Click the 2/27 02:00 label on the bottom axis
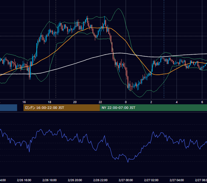This screenshot has width=207, height=183. click(151, 180)
